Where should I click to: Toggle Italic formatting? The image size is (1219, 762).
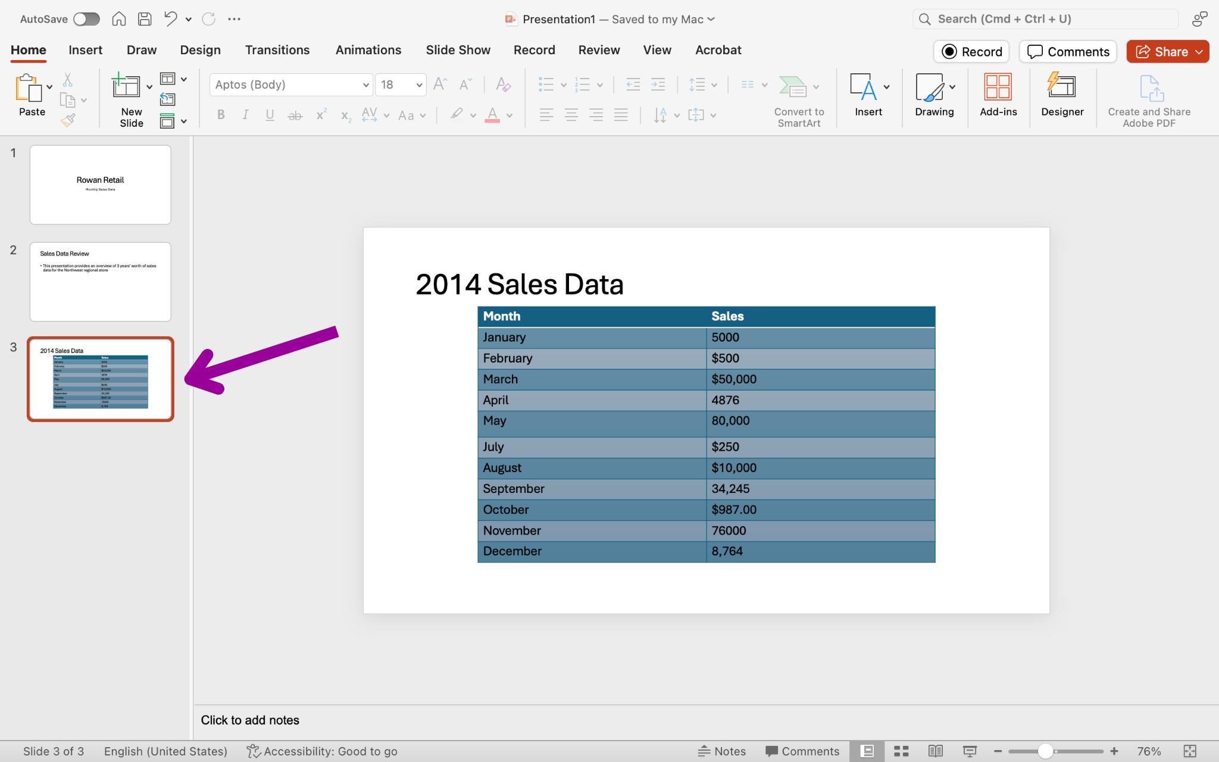pos(245,115)
